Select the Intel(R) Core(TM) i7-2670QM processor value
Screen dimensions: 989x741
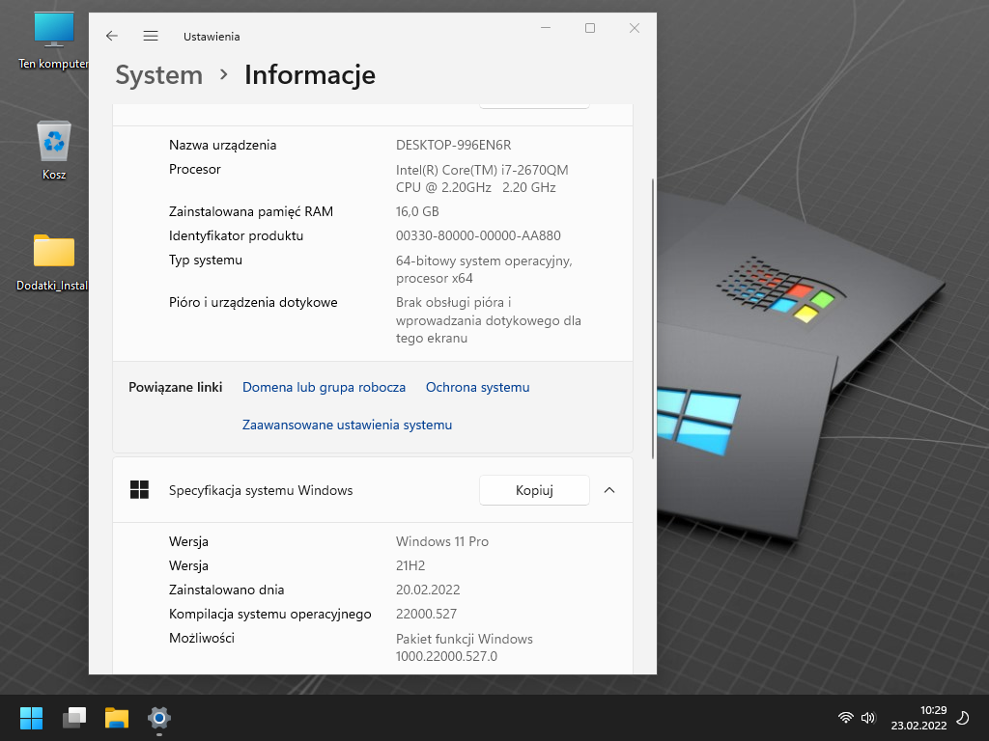[482, 178]
